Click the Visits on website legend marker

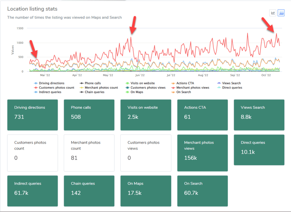tap(127, 83)
